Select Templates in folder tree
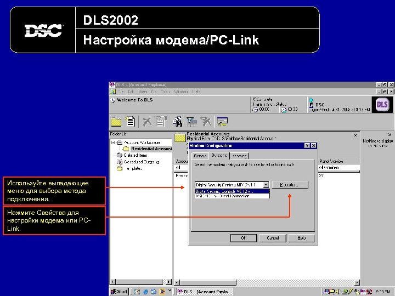 pyautogui.click(x=133, y=168)
